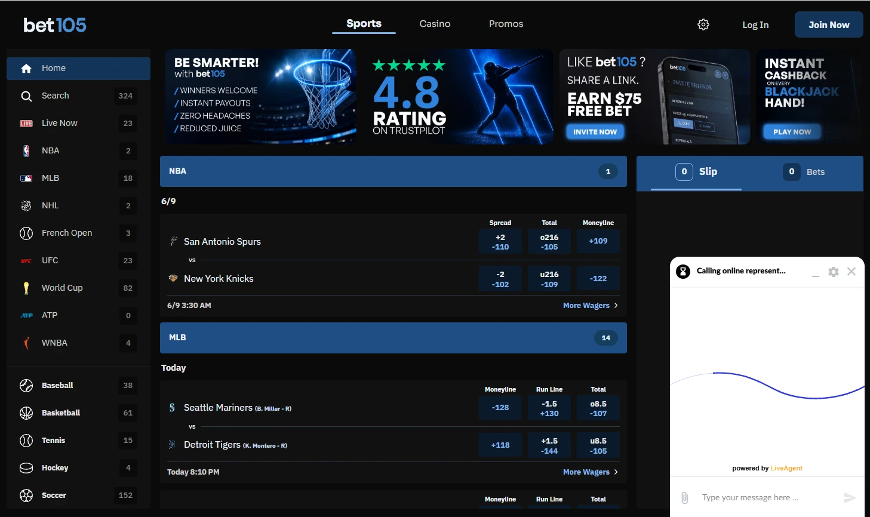Select Mariners run line -1.5 +130
This screenshot has width=870, height=517.
pyautogui.click(x=549, y=408)
